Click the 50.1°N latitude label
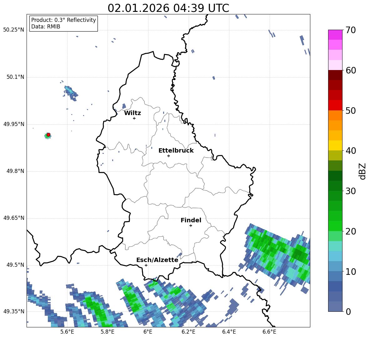 15,77
